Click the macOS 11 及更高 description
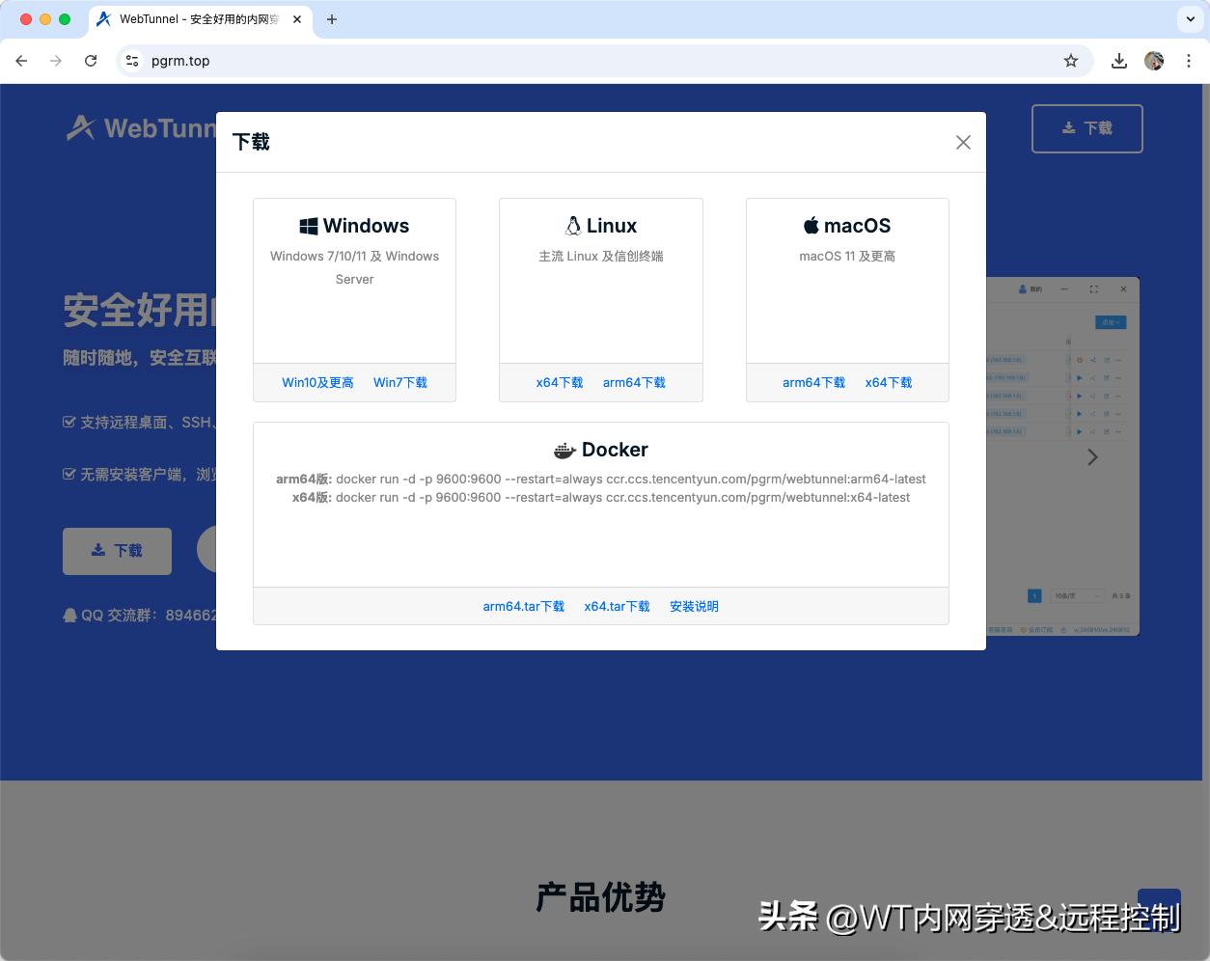Screen dimensions: 1210x961 click(847, 257)
